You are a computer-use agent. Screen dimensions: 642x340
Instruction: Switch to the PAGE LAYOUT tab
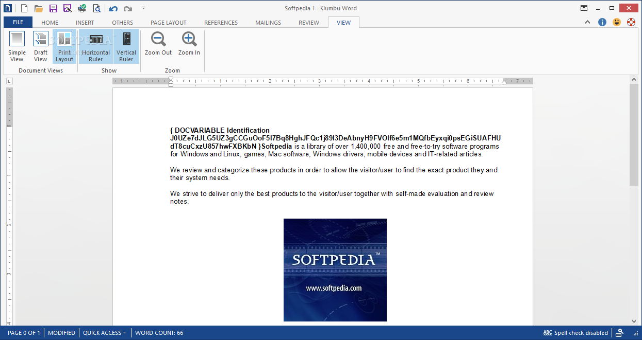click(x=169, y=23)
